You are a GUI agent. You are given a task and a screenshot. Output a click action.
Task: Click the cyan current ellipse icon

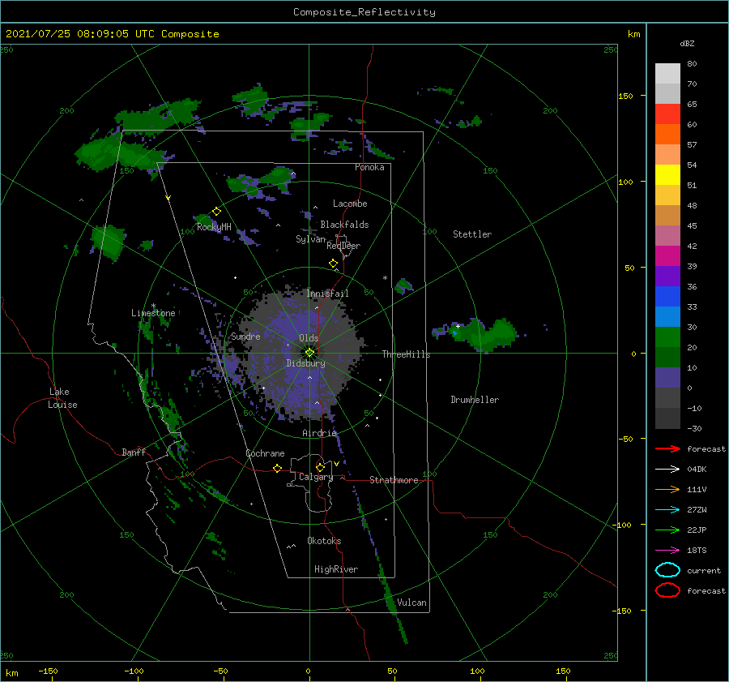pos(667,570)
